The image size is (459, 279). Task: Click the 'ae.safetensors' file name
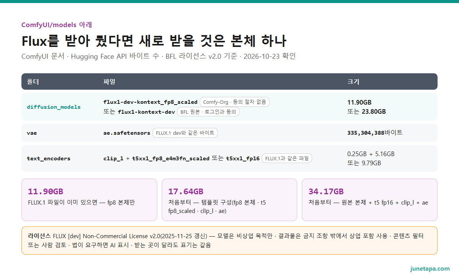click(x=127, y=133)
